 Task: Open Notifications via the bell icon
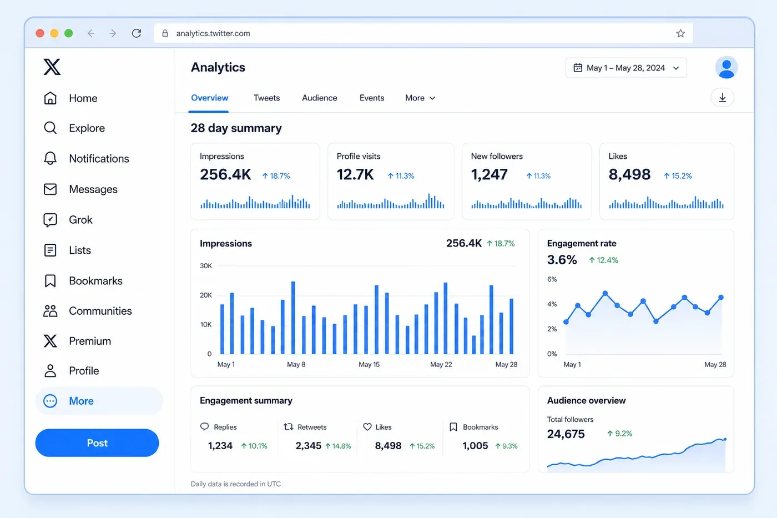pyautogui.click(x=50, y=158)
